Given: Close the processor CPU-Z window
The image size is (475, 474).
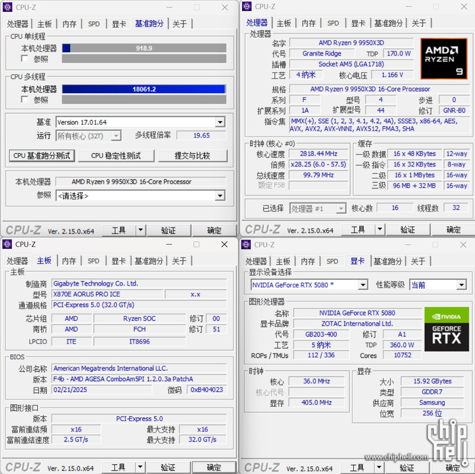Looking at the screenshot, I should click(x=464, y=7).
